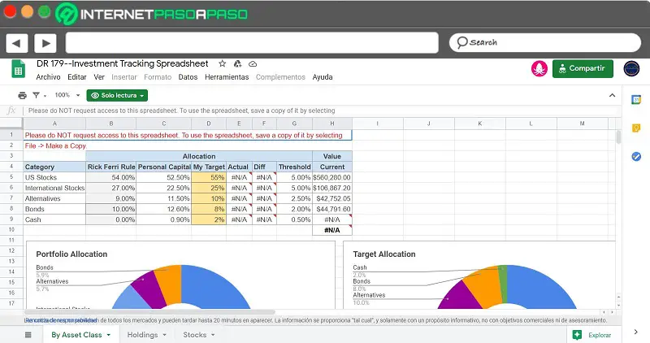Select column H header
650x343 pixels.
coord(332,124)
